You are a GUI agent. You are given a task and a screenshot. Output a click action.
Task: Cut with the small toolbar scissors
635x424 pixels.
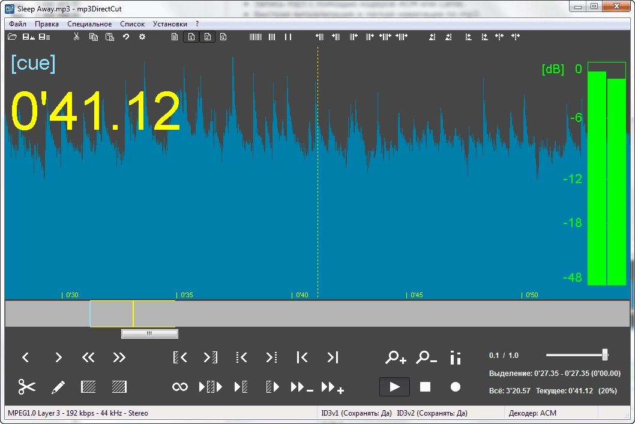pyautogui.click(x=76, y=37)
